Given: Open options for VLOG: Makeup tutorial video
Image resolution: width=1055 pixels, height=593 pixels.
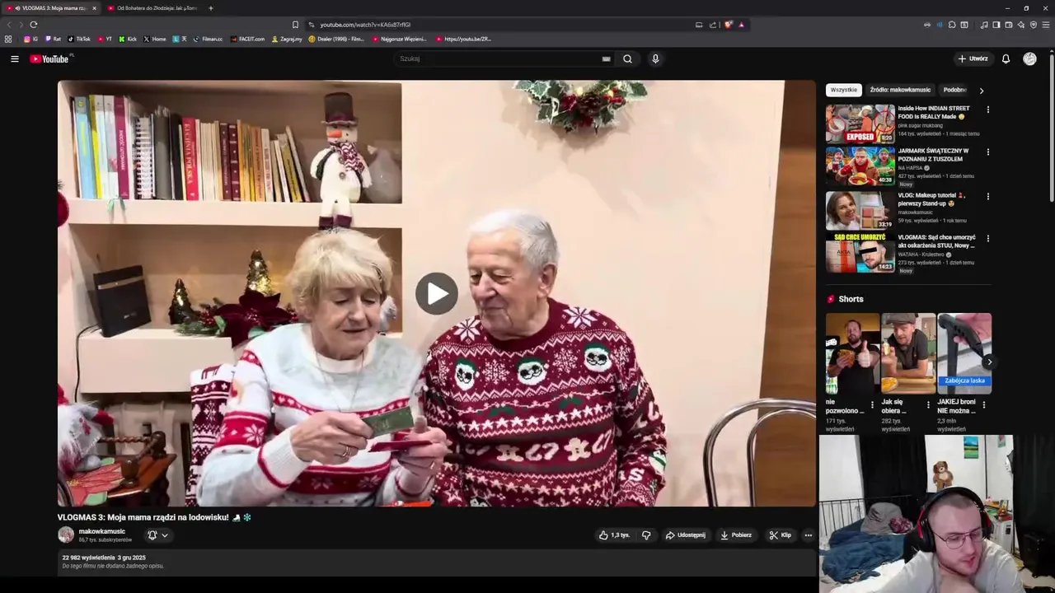Looking at the screenshot, I should pos(987,197).
